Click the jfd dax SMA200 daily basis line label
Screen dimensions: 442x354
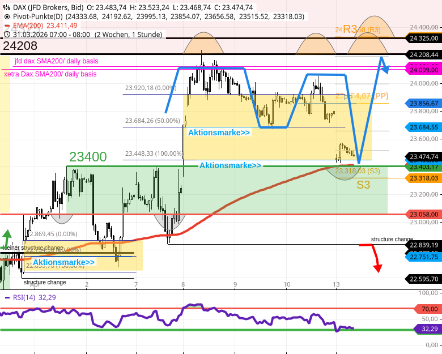(x=56, y=61)
